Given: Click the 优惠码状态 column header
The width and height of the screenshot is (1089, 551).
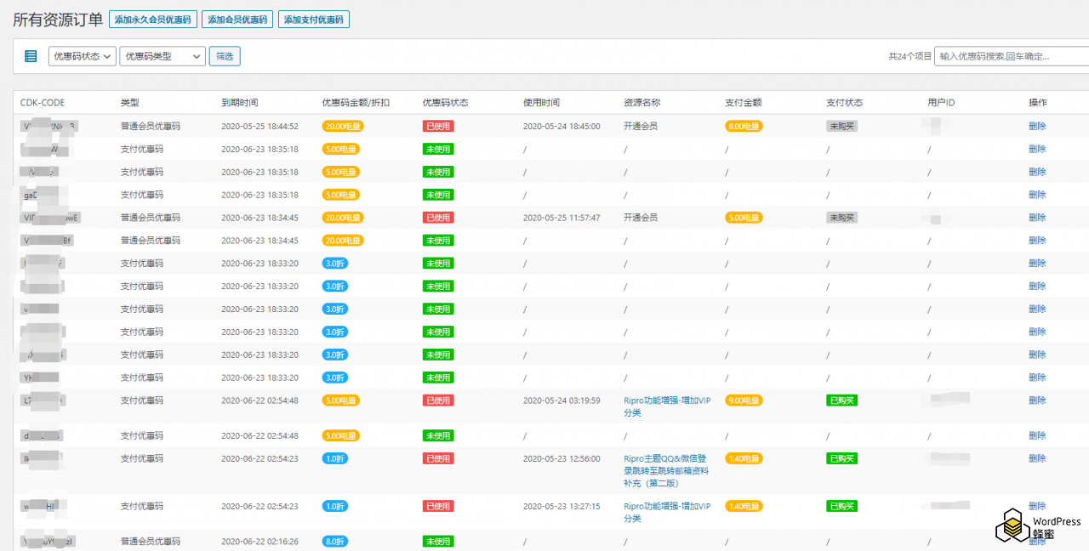Looking at the screenshot, I should [x=445, y=103].
